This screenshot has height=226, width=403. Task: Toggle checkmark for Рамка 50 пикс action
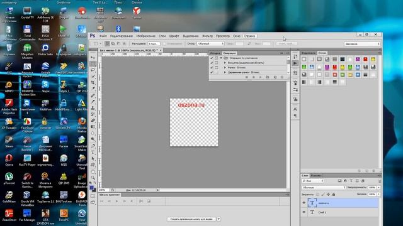(x=212, y=68)
